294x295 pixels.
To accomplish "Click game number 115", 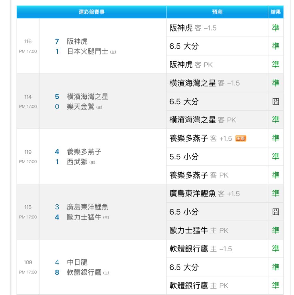I will pos(28,207).
